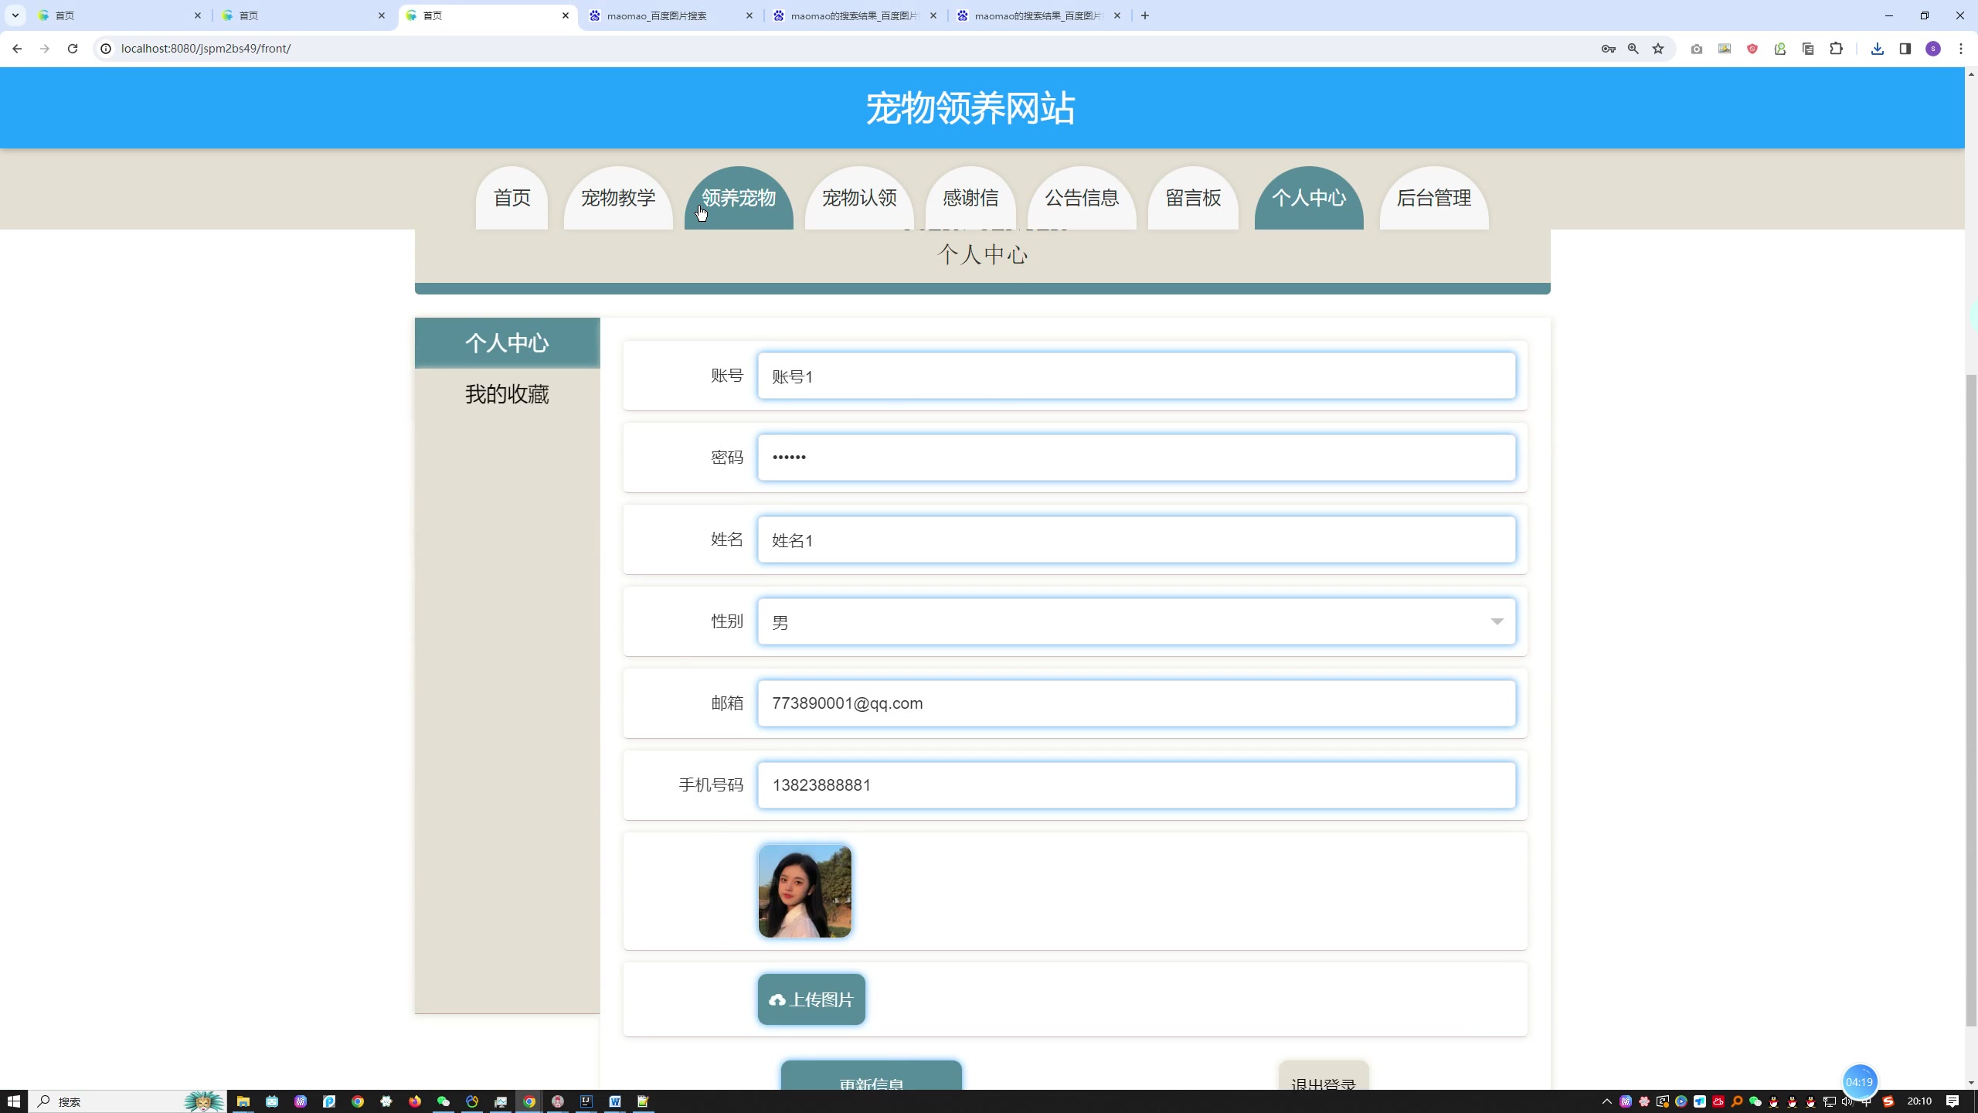Select 男 gender option
The height and width of the screenshot is (1113, 1978).
(1136, 621)
